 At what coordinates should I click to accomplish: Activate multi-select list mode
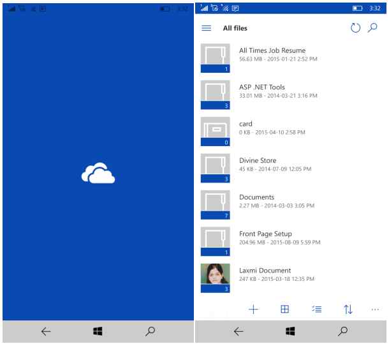316,310
